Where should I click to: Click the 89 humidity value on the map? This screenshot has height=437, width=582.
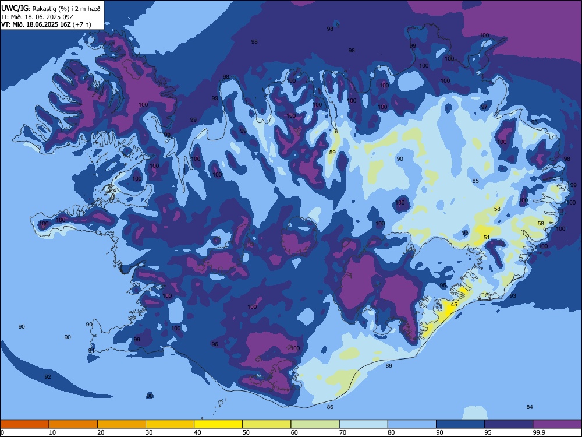tap(389, 366)
